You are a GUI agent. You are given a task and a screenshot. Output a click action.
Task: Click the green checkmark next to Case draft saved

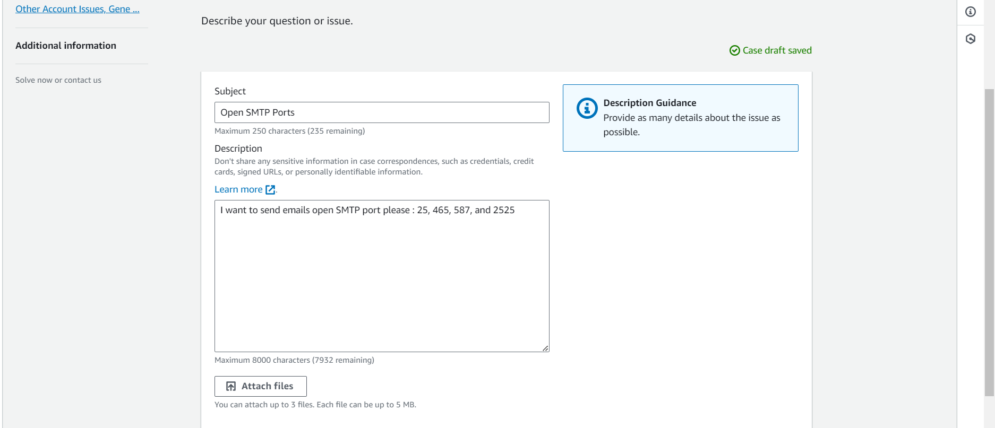click(735, 50)
